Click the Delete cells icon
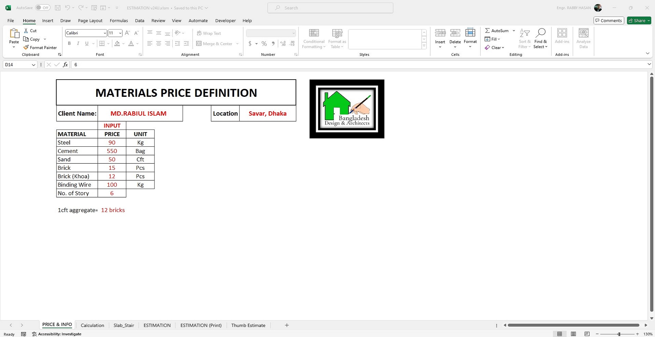 [x=455, y=33]
